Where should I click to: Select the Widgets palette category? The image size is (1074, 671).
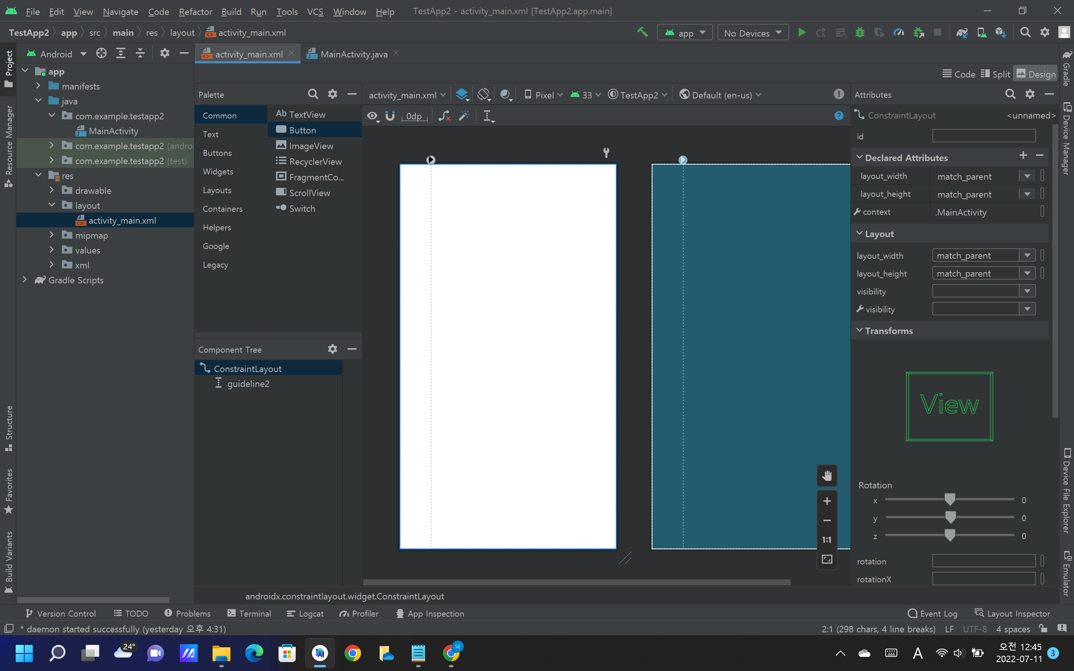tap(218, 172)
